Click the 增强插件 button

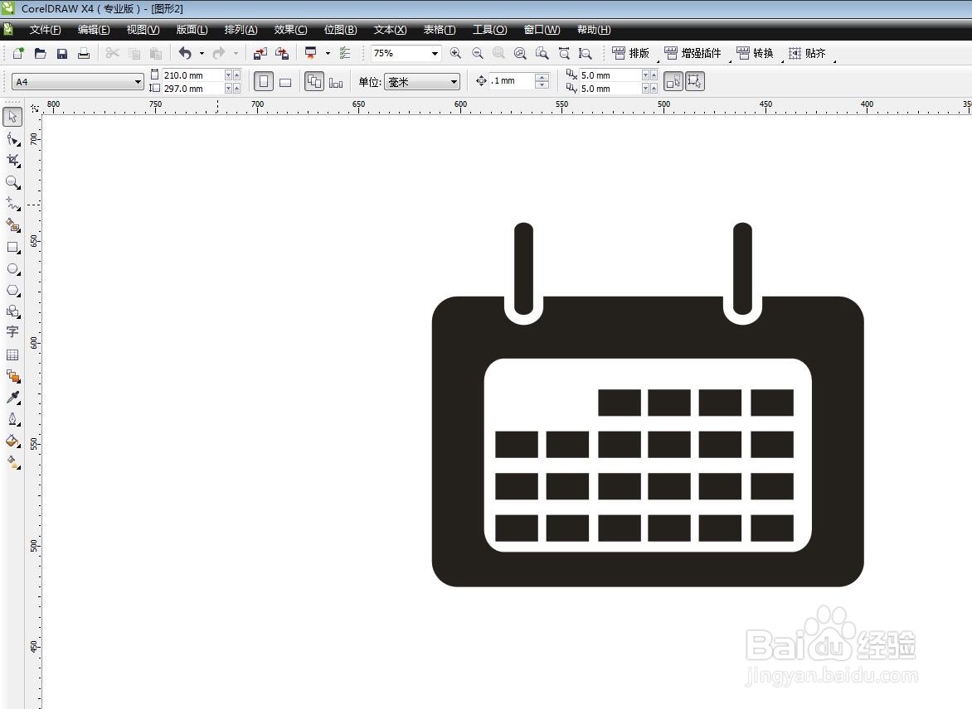pos(693,53)
